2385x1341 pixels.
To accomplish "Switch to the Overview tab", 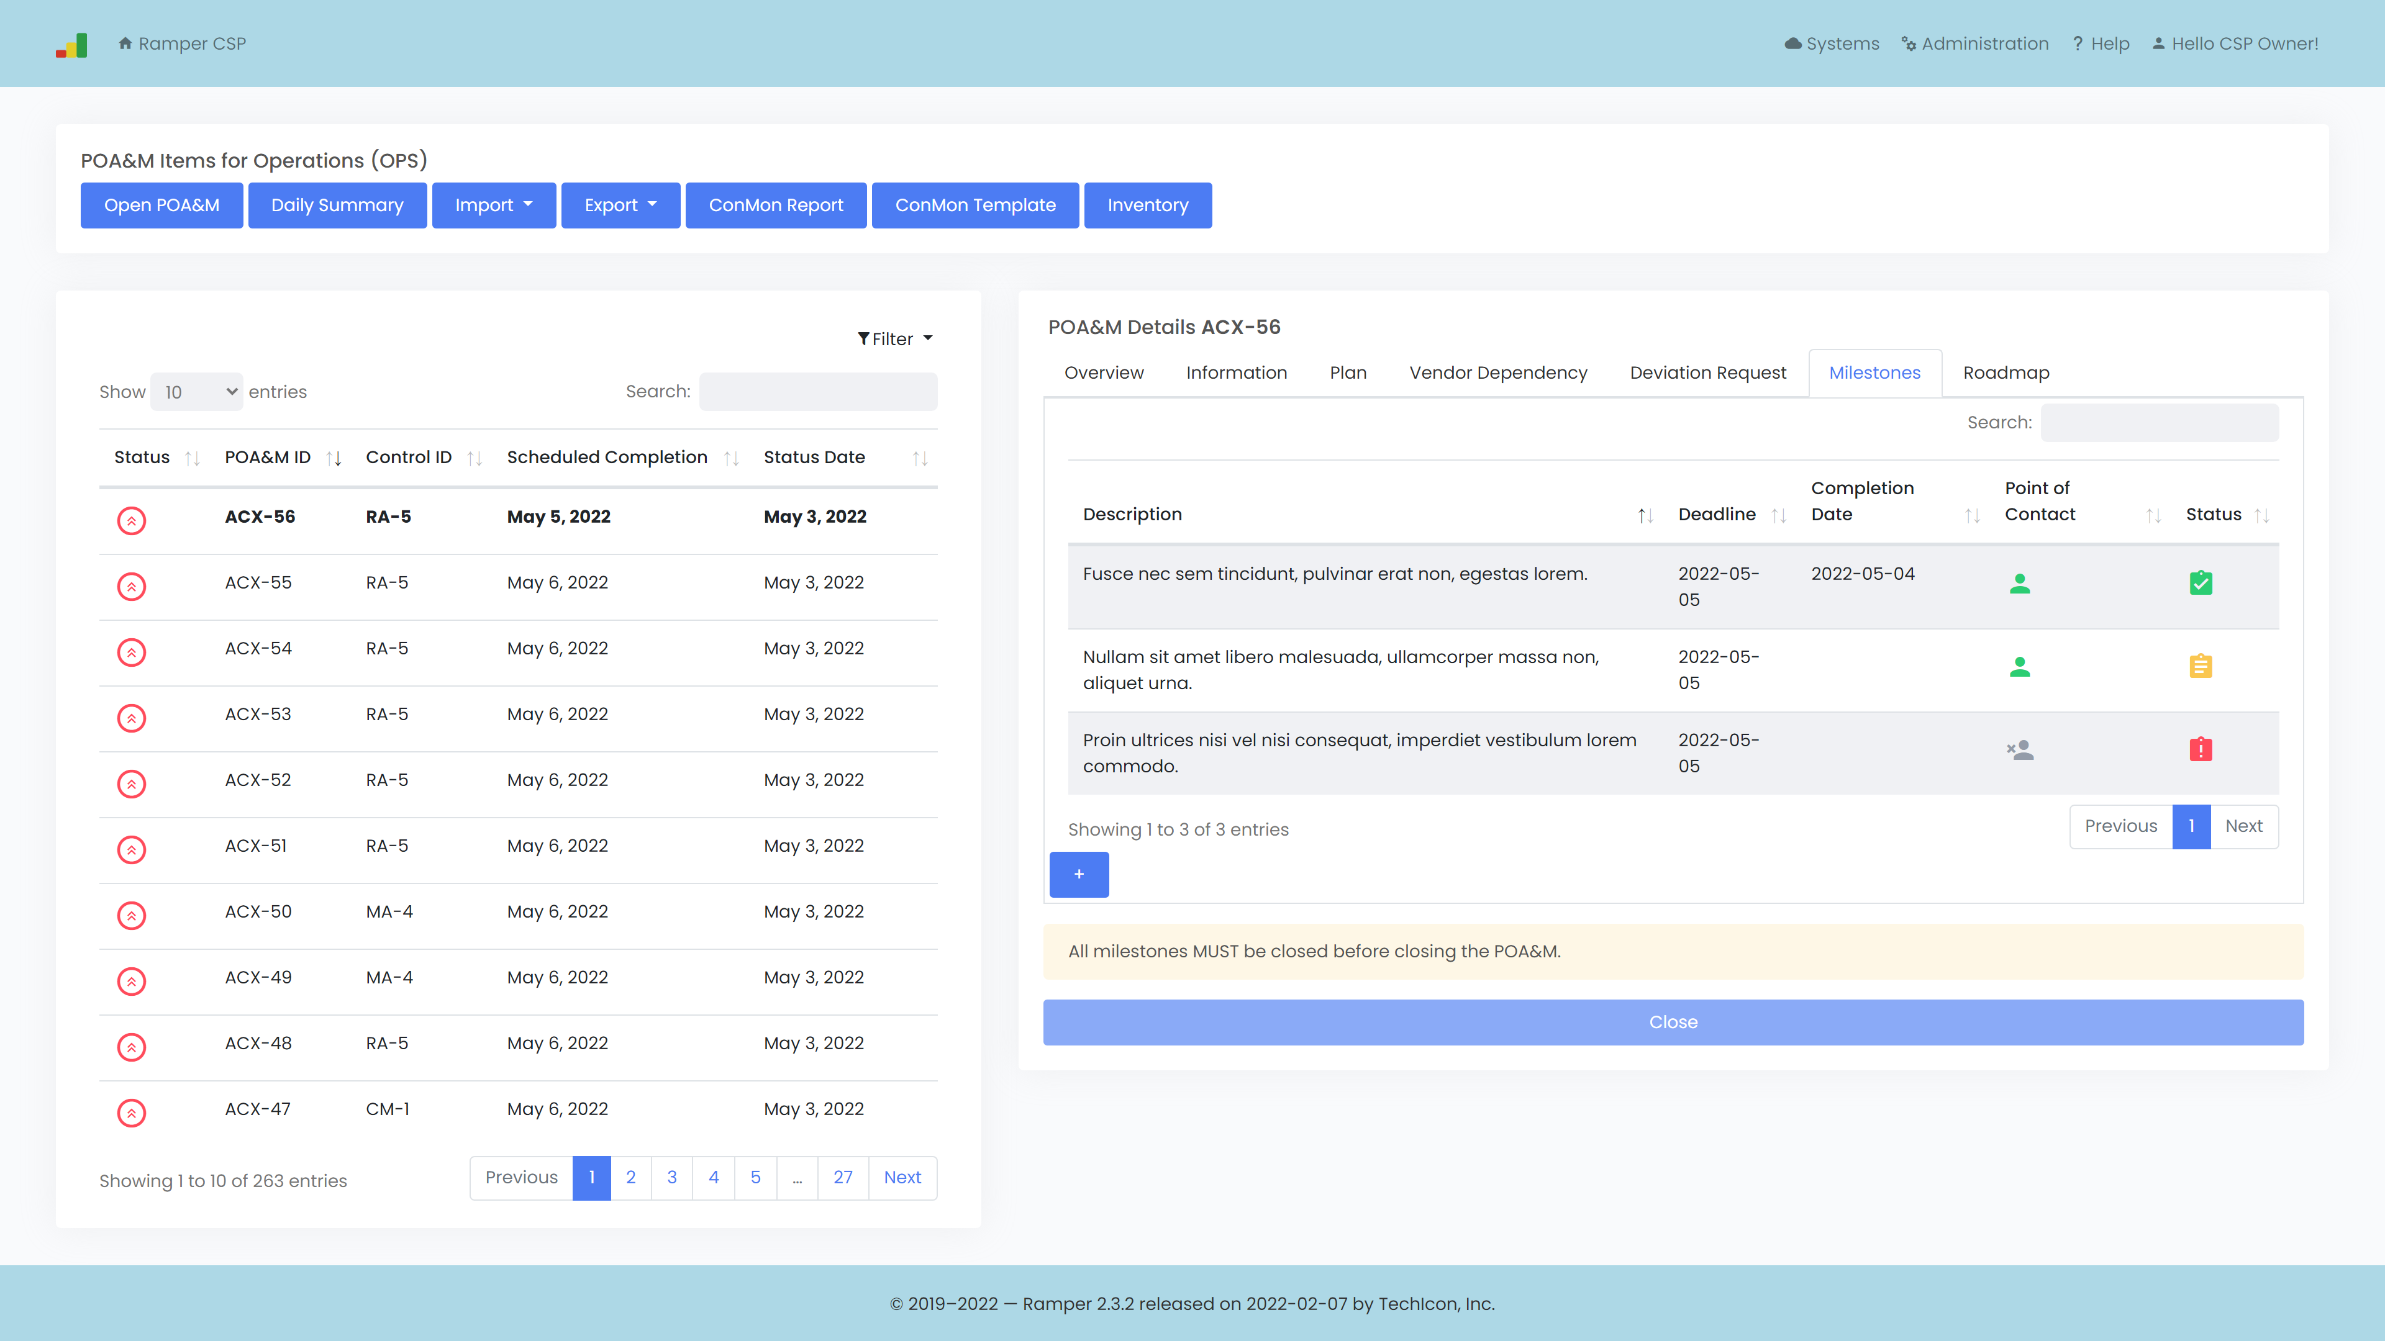I will (1104, 372).
